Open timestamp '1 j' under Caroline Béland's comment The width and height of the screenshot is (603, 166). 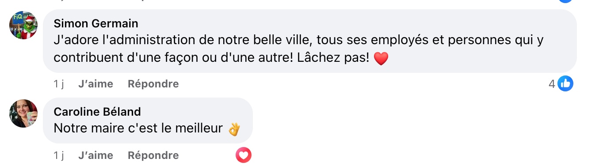59,155
